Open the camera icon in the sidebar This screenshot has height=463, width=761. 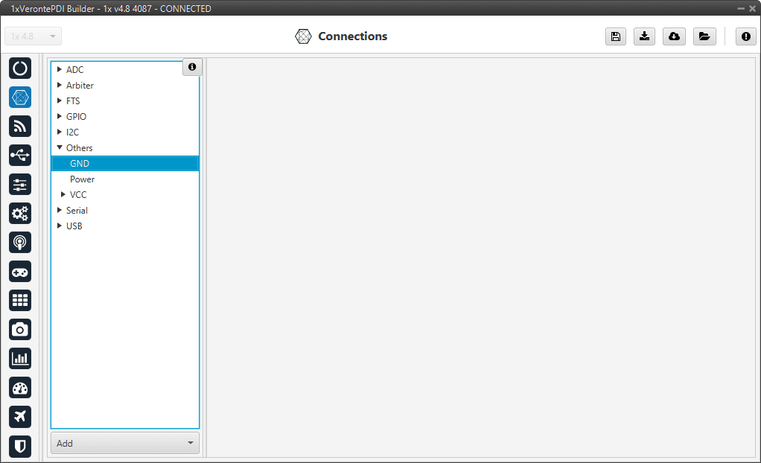click(x=20, y=330)
